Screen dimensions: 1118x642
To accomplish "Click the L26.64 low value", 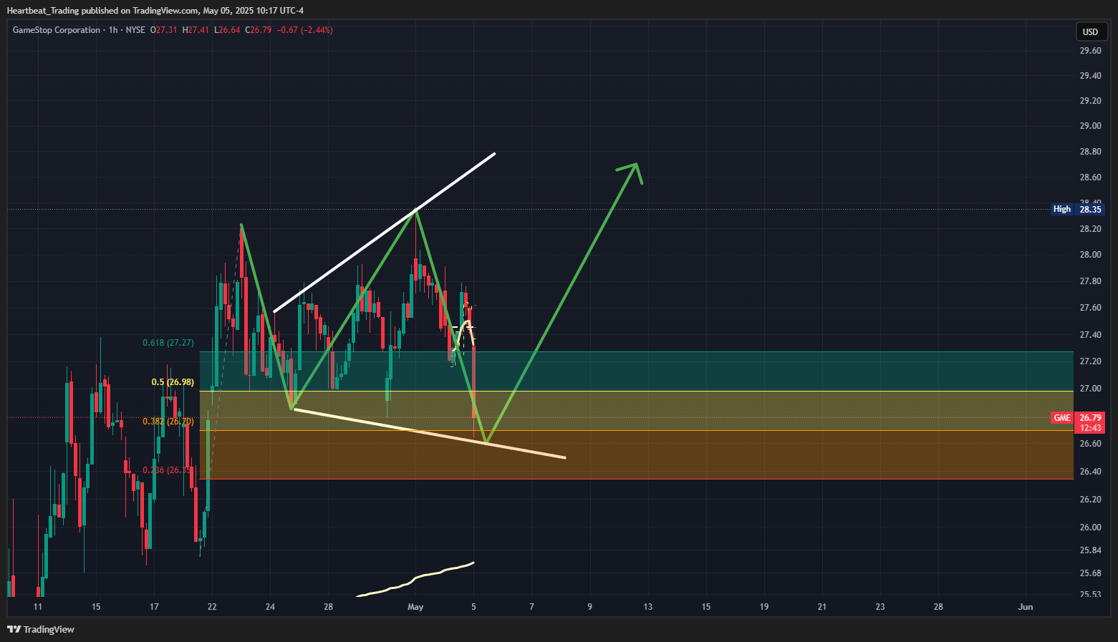I will (x=227, y=30).
